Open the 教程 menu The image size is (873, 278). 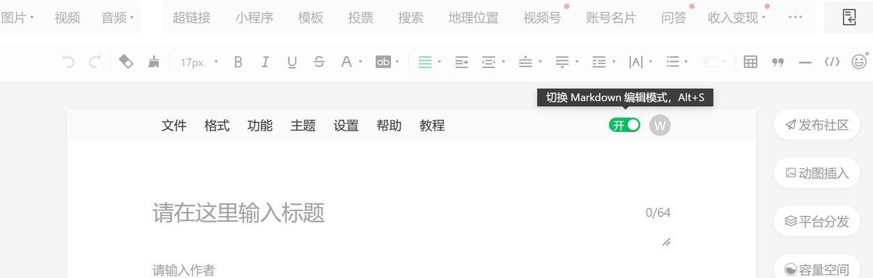(x=432, y=126)
